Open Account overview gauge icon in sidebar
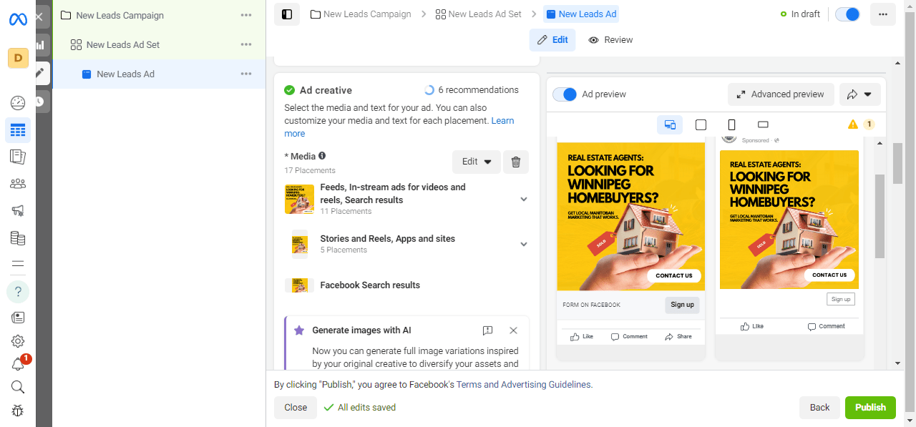 click(x=18, y=103)
